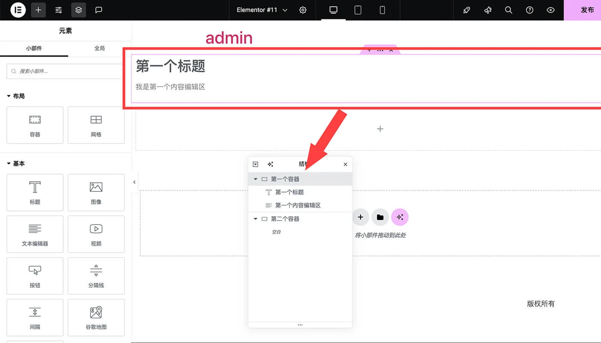
Task: Open the template library folder icon
Action: 380,217
